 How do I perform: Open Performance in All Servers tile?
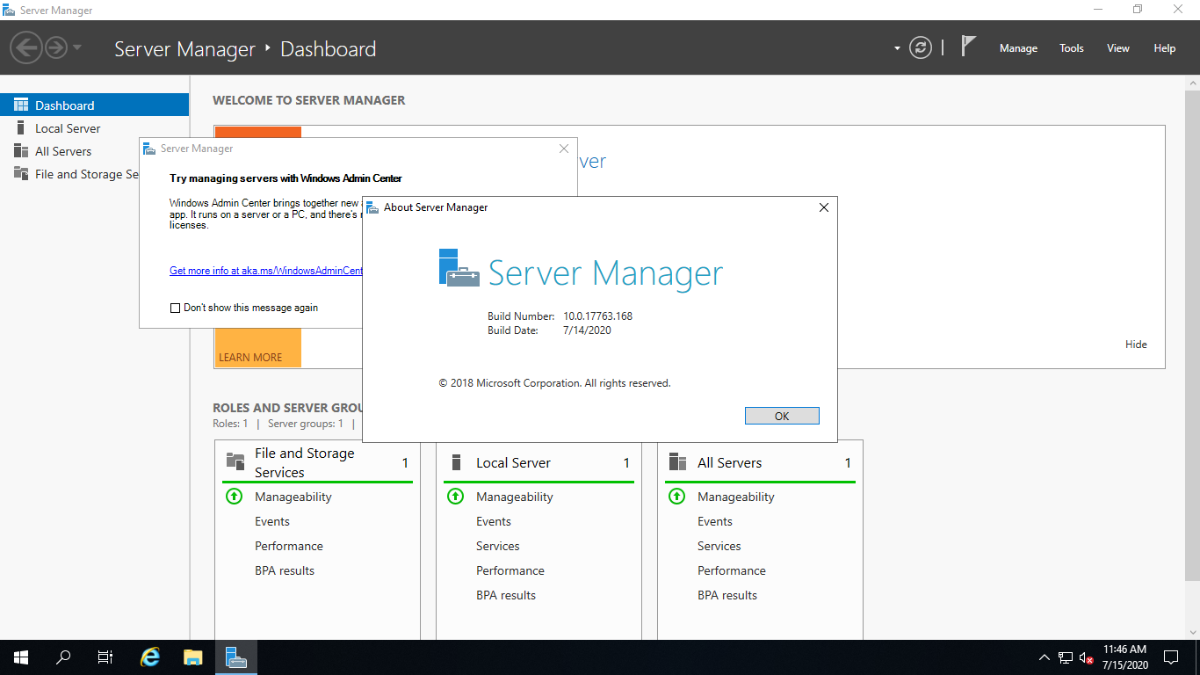(732, 570)
